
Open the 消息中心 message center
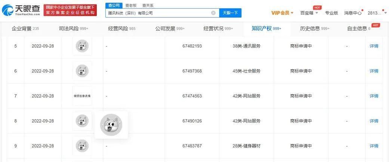(x=353, y=13)
